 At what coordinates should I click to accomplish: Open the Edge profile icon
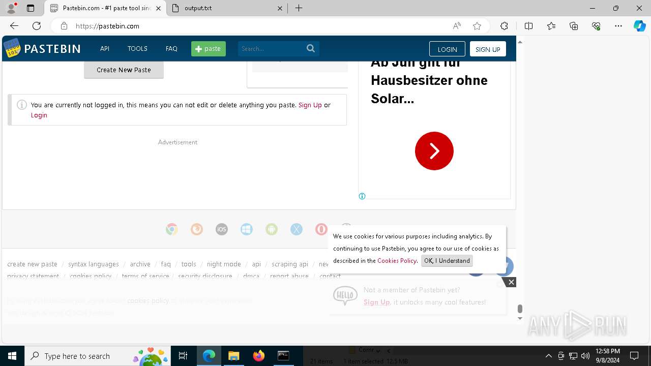[11, 8]
